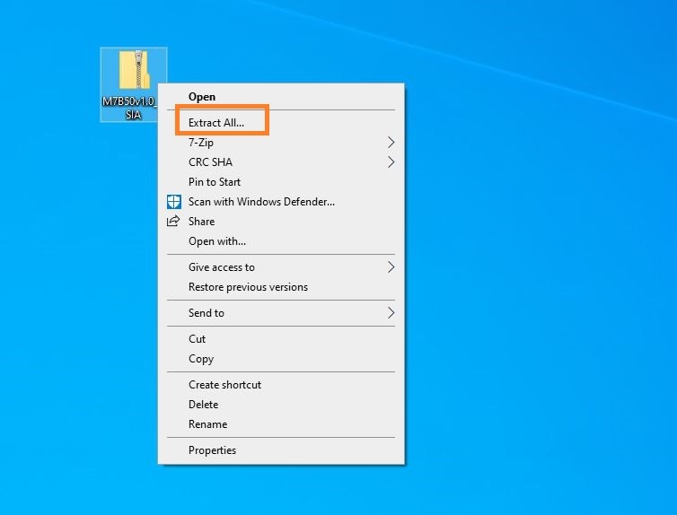Expand the Give access to submenu arrow
Image resolution: width=677 pixels, height=515 pixels.
point(391,267)
